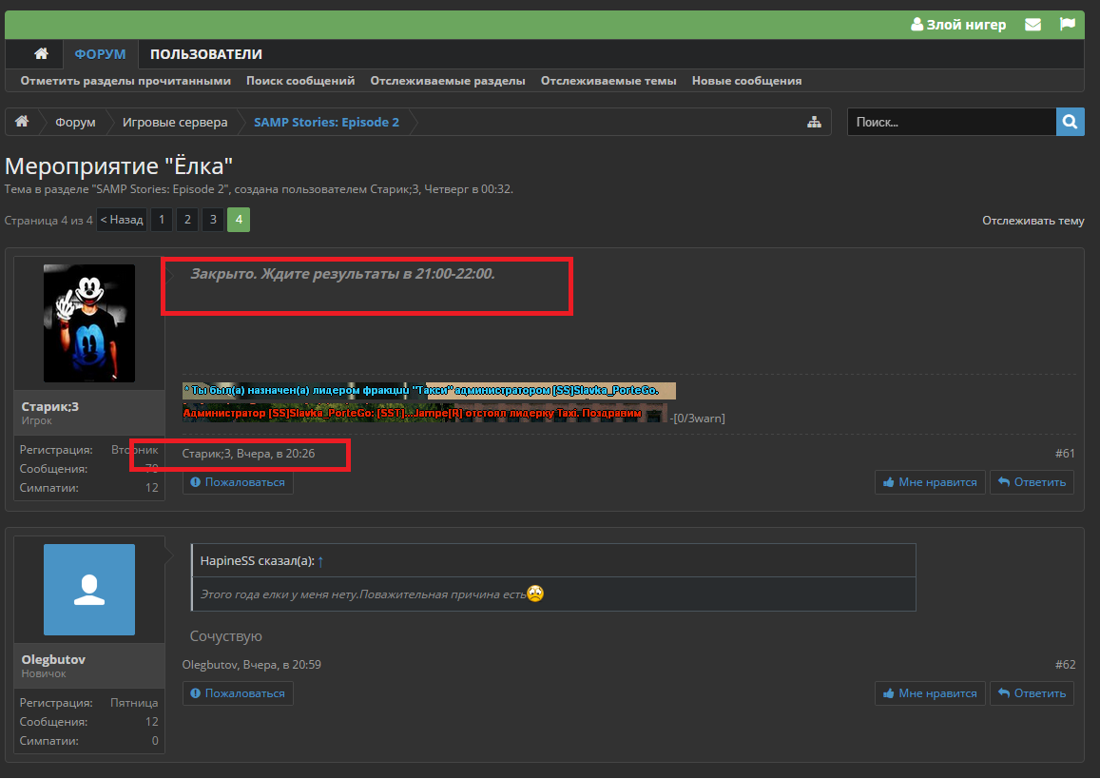The image size is (1100, 779).
Task: Like post #61 with Мне нравится
Action: click(x=929, y=482)
